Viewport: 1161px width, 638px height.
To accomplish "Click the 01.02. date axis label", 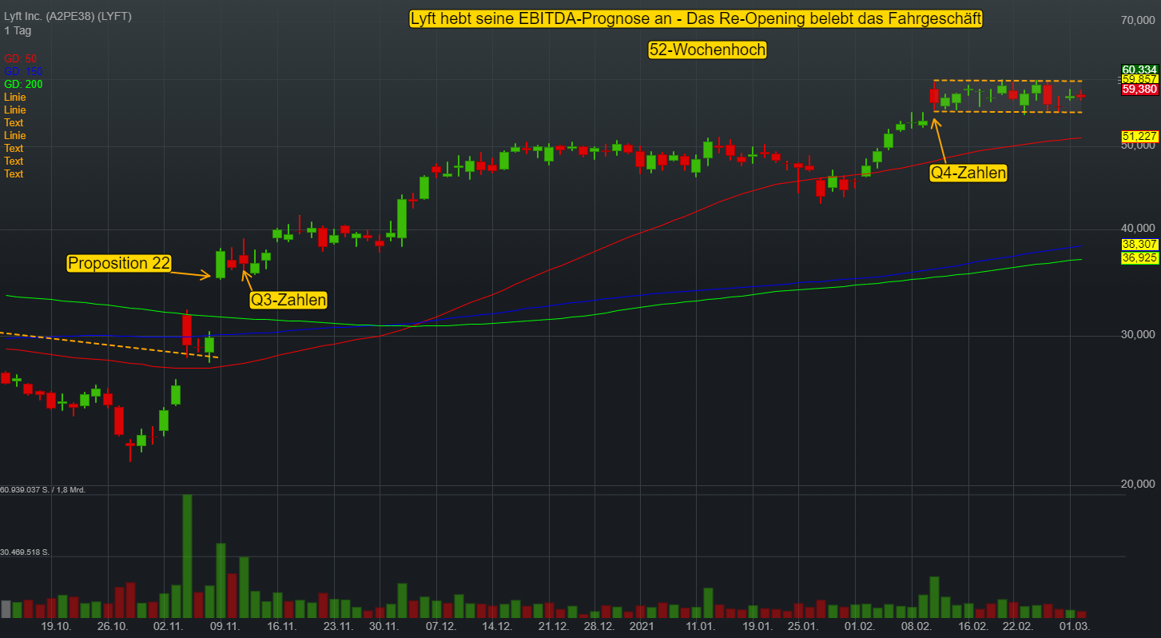I will tap(859, 626).
